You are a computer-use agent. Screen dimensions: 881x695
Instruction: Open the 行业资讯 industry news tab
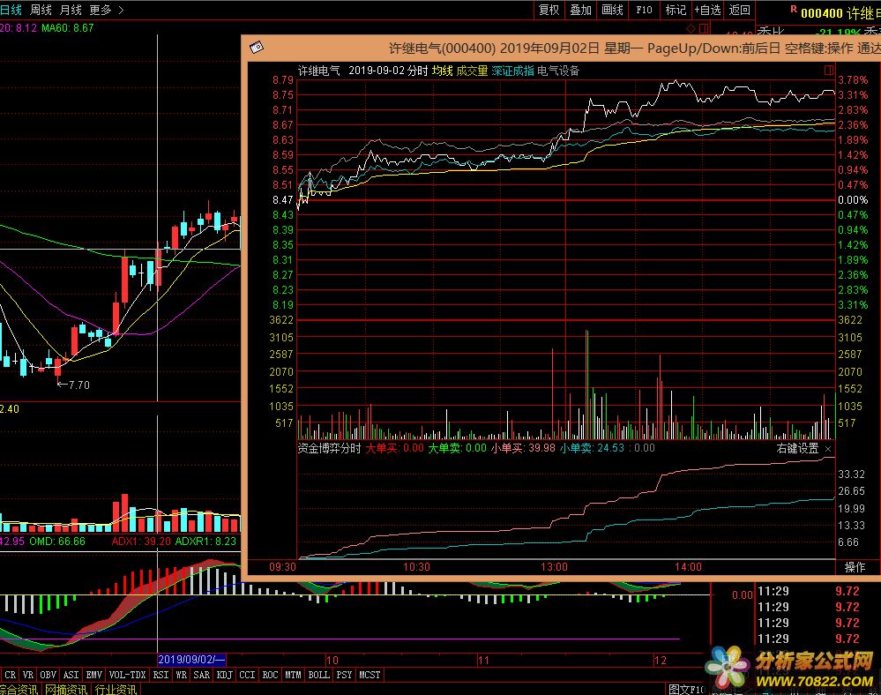[116, 690]
